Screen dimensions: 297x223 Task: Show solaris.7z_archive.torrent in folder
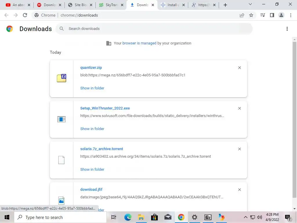92,169
